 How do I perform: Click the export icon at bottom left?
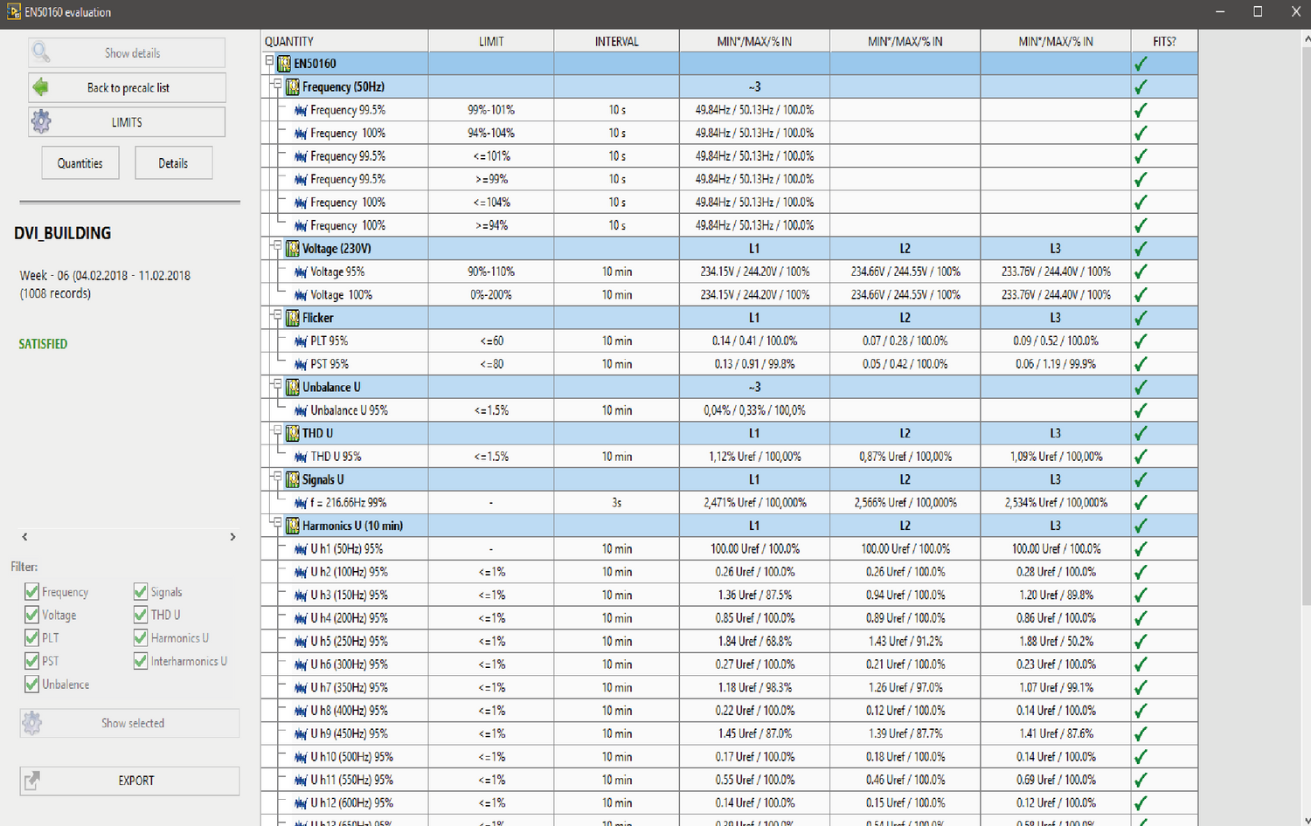click(x=32, y=781)
